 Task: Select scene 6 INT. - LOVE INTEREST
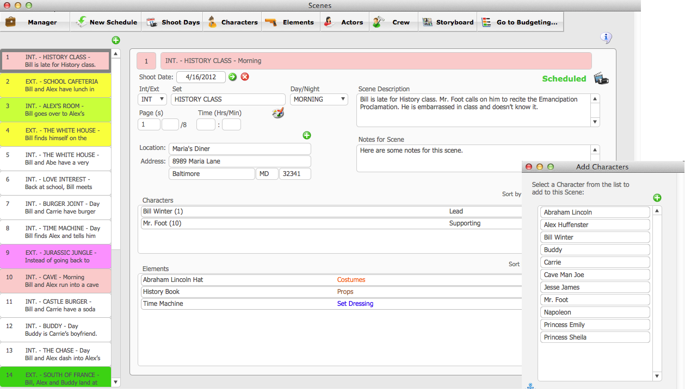coord(55,183)
